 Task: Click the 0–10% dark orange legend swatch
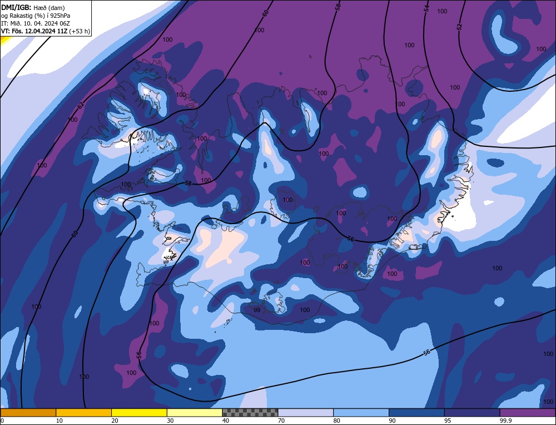28,412
